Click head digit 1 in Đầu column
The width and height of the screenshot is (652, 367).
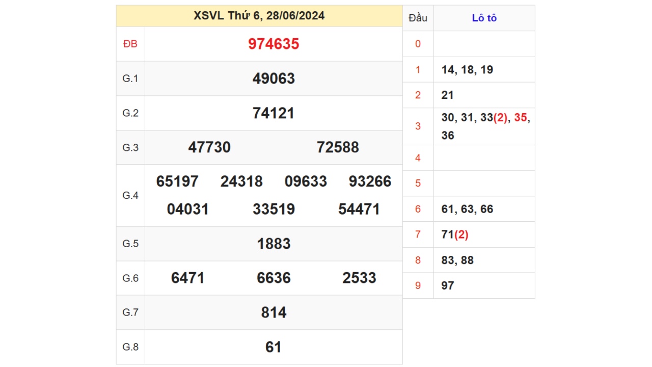pyautogui.click(x=418, y=70)
